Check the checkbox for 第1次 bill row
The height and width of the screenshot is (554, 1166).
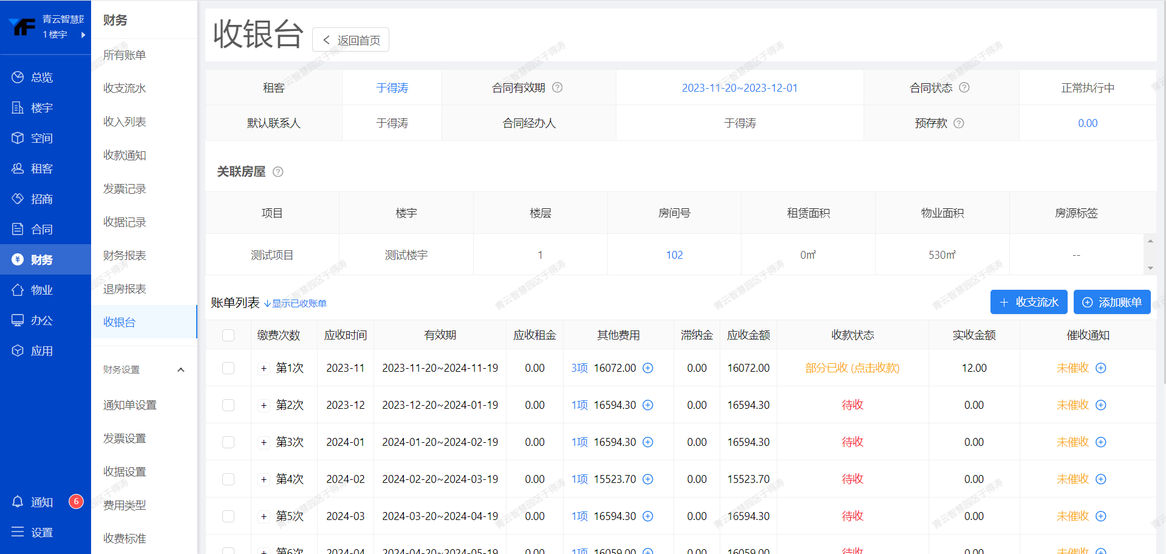228,368
